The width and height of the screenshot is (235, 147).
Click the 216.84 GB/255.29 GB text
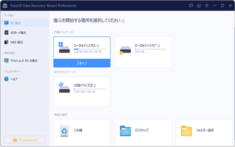88,51
